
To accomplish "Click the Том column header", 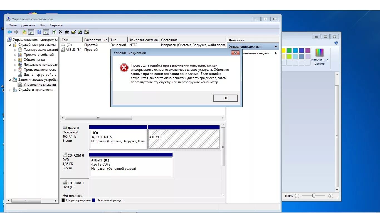I will click(71, 40).
